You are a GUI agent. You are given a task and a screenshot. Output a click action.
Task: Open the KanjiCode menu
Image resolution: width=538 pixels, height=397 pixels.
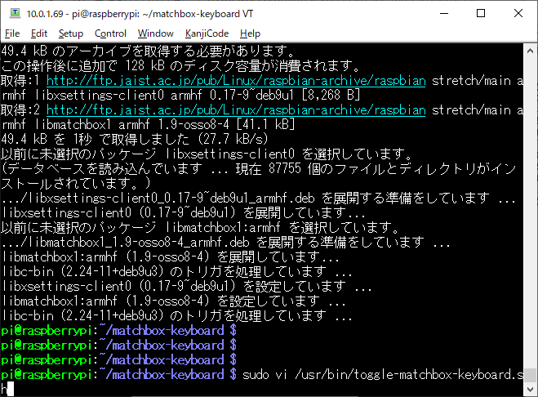[207, 33]
